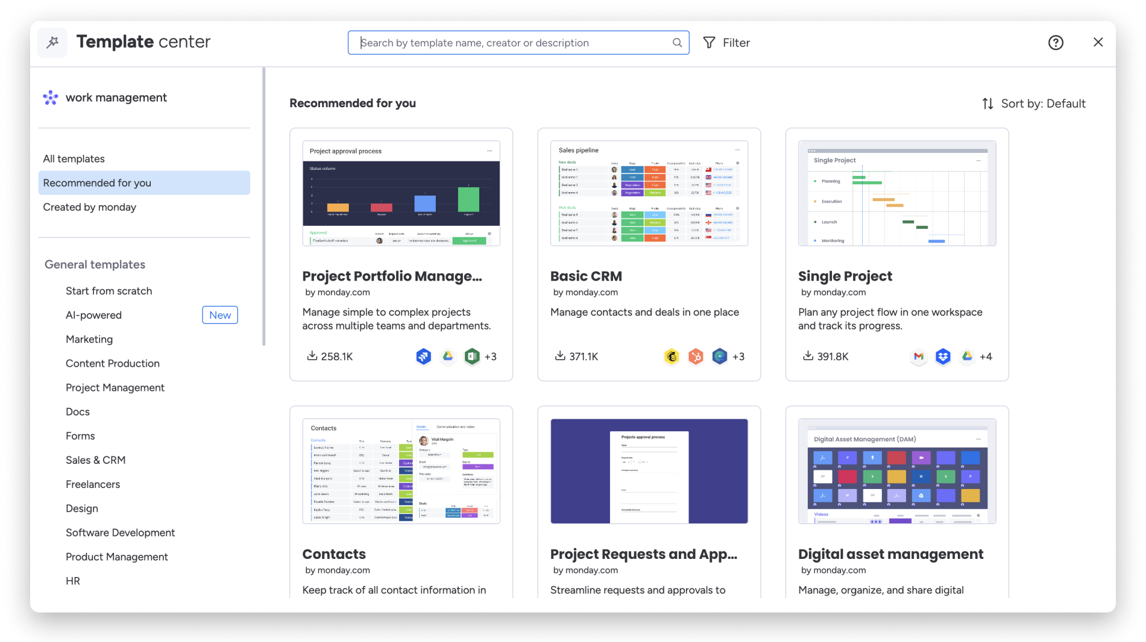Close the Template center dialog
Image resolution: width=1146 pixels, height=642 pixels.
pos(1098,42)
